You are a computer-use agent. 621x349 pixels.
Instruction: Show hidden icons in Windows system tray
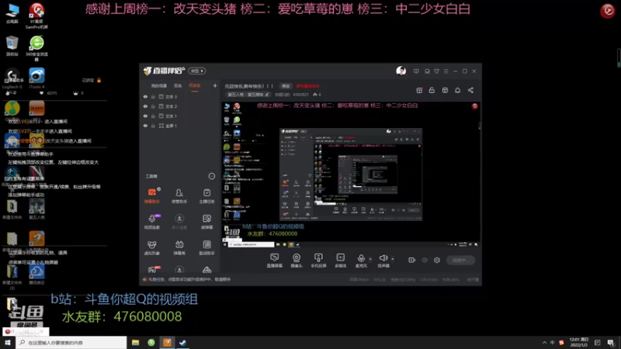544,342
